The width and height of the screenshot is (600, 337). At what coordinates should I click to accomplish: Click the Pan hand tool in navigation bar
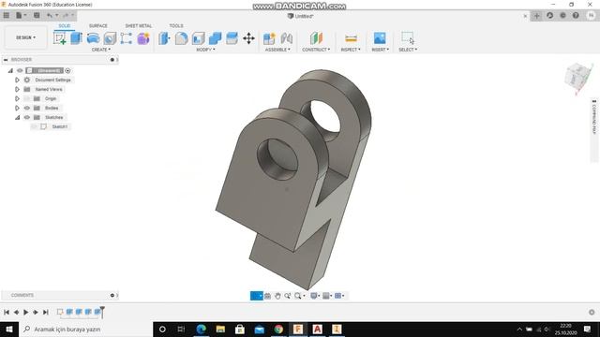point(277,296)
